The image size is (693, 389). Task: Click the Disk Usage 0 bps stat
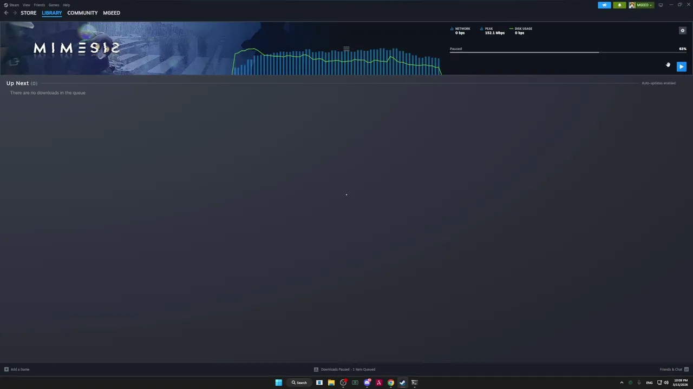(x=521, y=31)
